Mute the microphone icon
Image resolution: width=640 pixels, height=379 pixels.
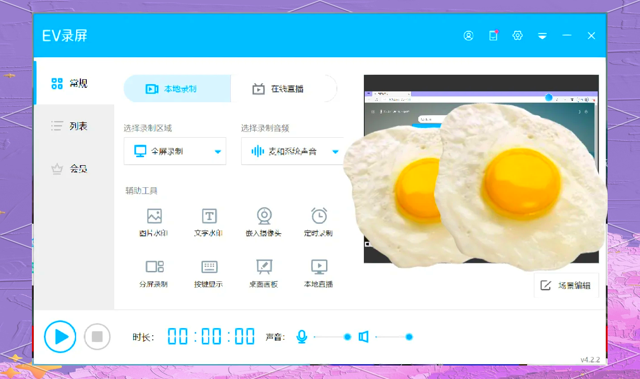pos(302,337)
